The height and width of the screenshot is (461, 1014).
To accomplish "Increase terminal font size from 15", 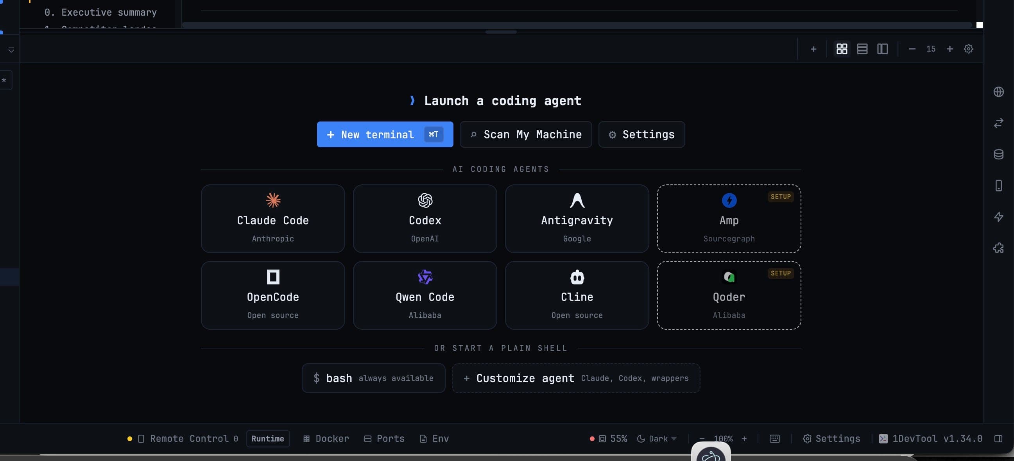I will [x=950, y=49].
